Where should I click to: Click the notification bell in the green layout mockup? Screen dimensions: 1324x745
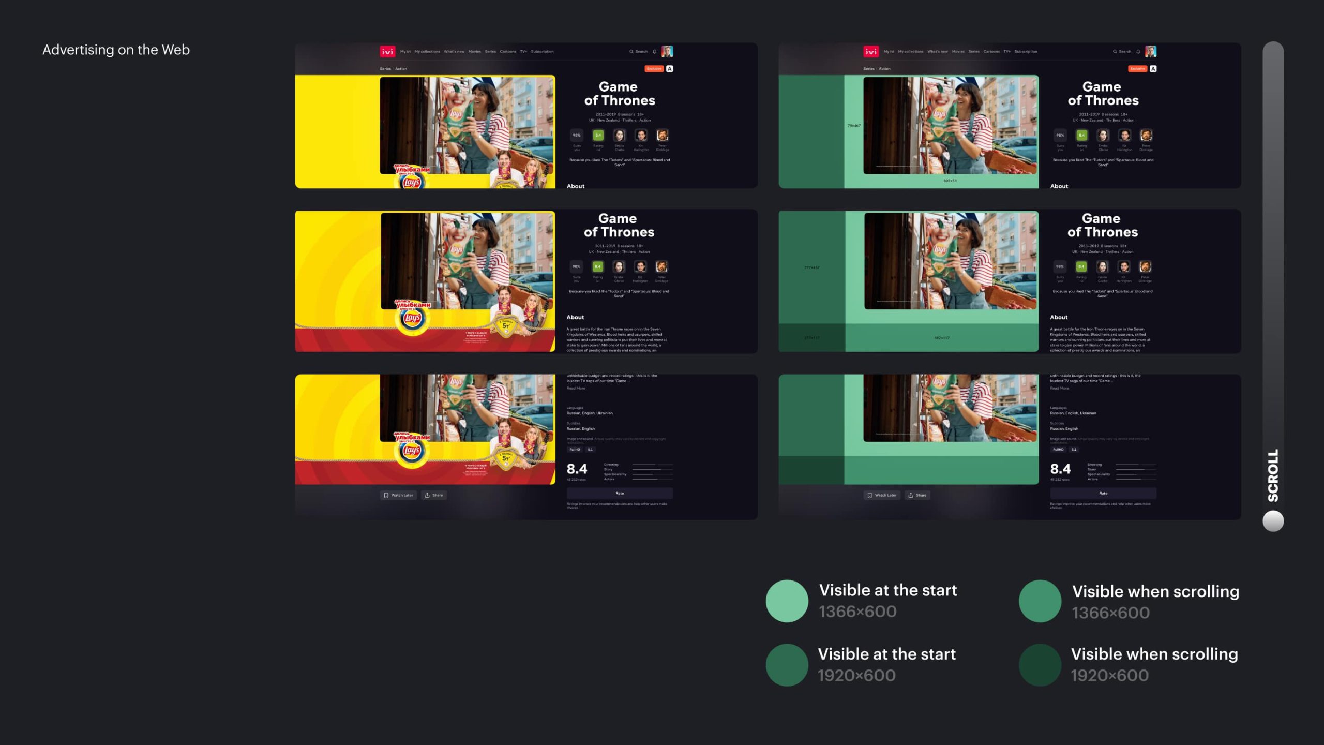coord(1138,52)
